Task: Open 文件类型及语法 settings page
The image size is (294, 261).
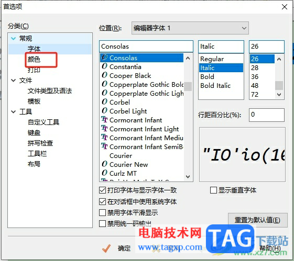Action: [x=50, y=91]
